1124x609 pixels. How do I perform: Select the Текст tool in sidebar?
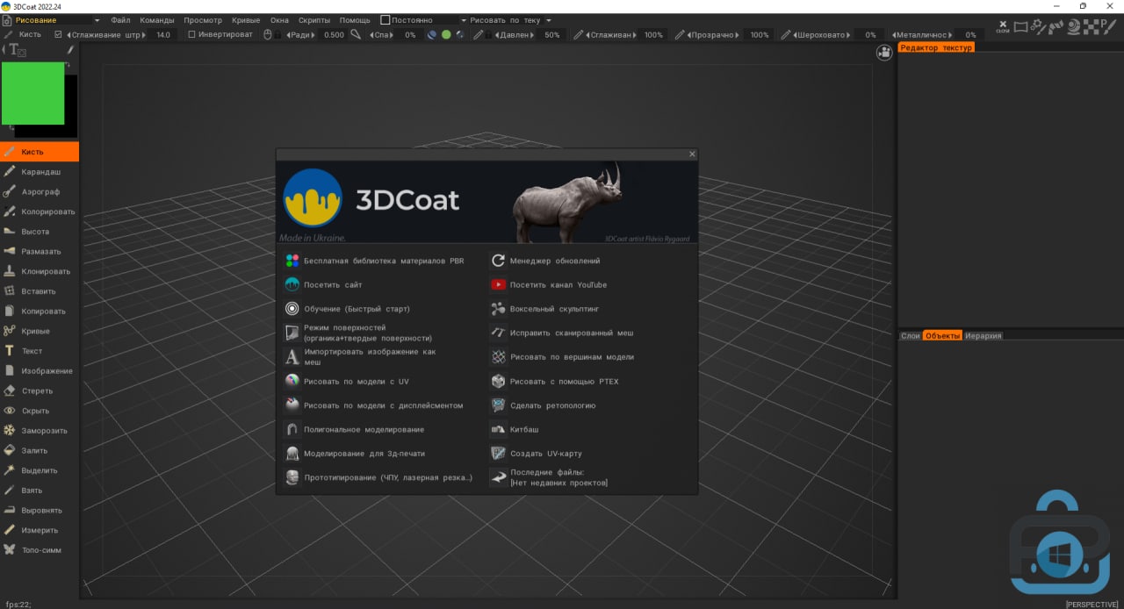pos(40,351)
